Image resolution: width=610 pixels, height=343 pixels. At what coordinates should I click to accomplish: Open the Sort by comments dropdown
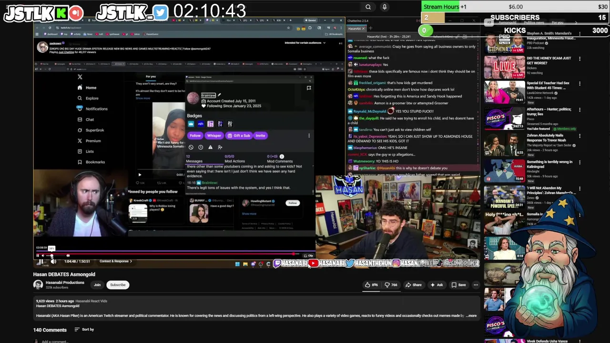pos(84,330)
